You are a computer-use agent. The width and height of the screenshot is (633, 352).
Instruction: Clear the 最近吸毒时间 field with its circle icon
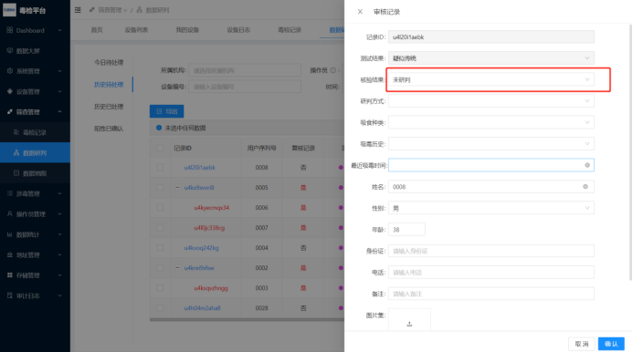[x=587, y=165]
